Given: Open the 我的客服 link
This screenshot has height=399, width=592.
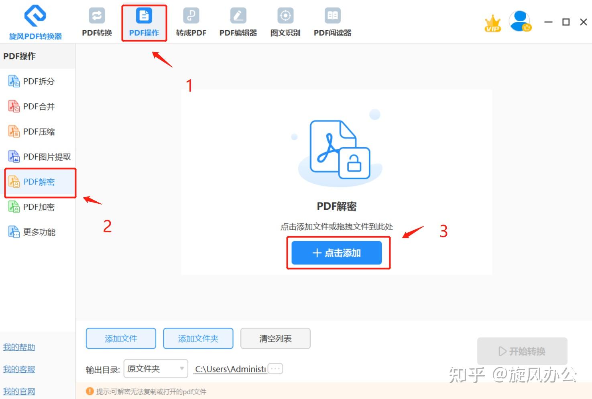Looking at the screenshot, I should click(19, 369).
